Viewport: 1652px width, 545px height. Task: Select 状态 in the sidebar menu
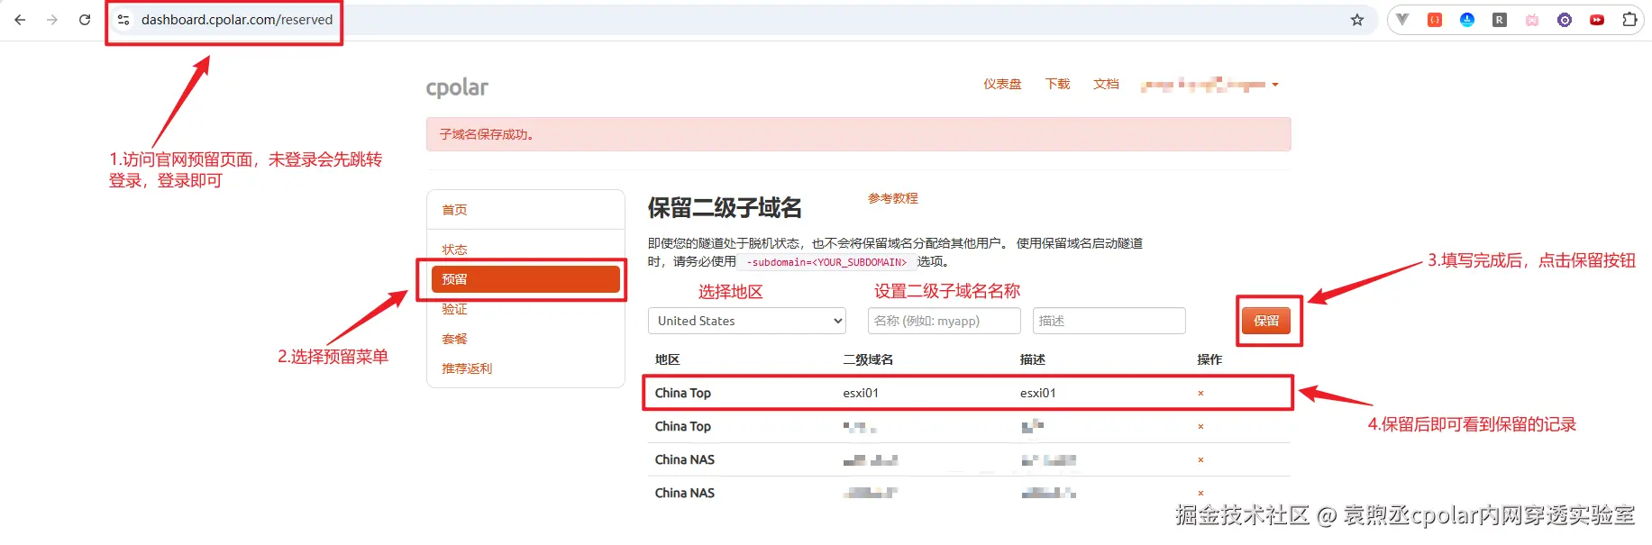(454, 250)
